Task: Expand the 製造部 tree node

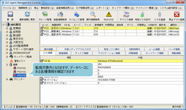Action: pyautogui.click(x=7, y=35)
